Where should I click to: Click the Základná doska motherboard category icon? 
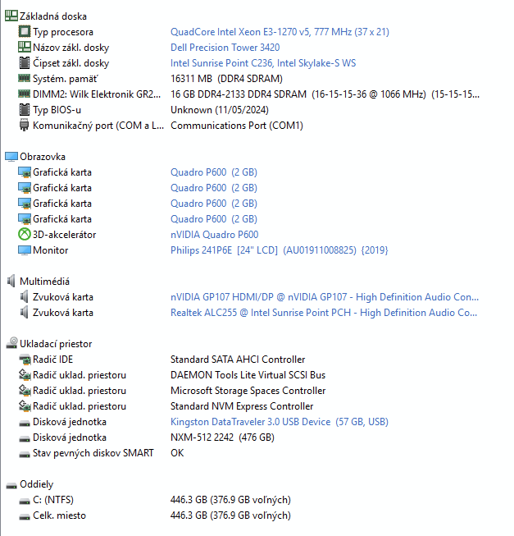[x=11, y=16]
